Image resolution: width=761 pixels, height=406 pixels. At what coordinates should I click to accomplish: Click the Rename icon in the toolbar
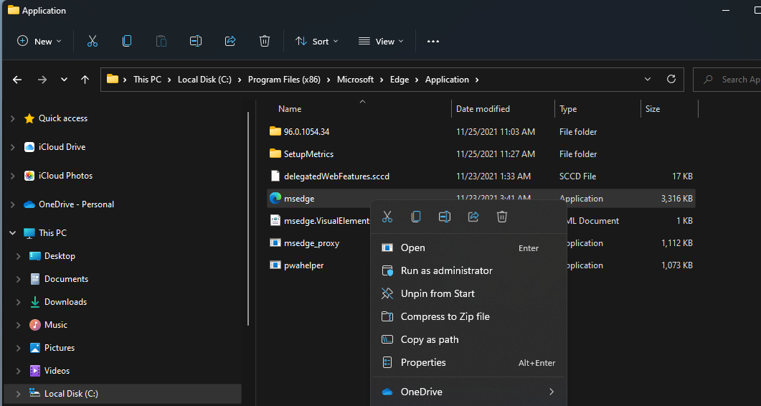pyautogui.click(x=196, y=42)
